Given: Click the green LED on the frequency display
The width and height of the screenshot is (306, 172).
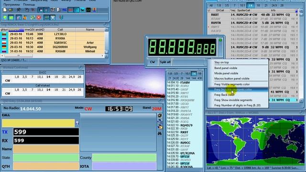Looking at the screenshot, I should (x=220, y=40).
